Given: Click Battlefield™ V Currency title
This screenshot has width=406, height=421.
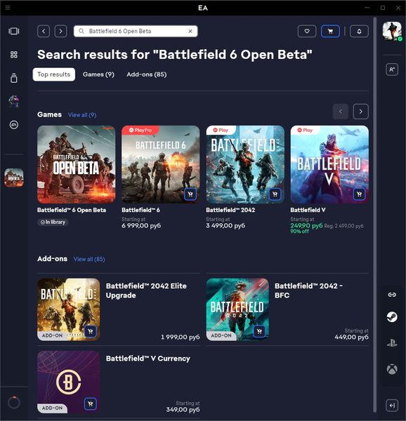Looking at the screenshot, I should click(148, 359).
